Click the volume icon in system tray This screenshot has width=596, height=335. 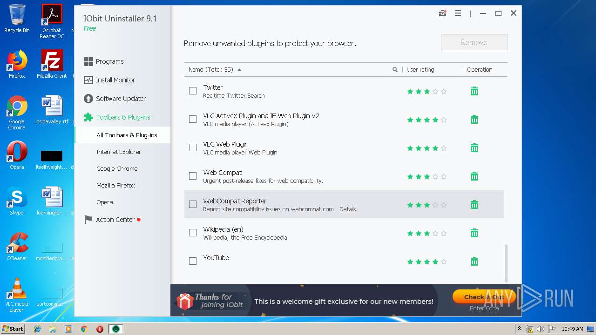[x=541, y=329]
